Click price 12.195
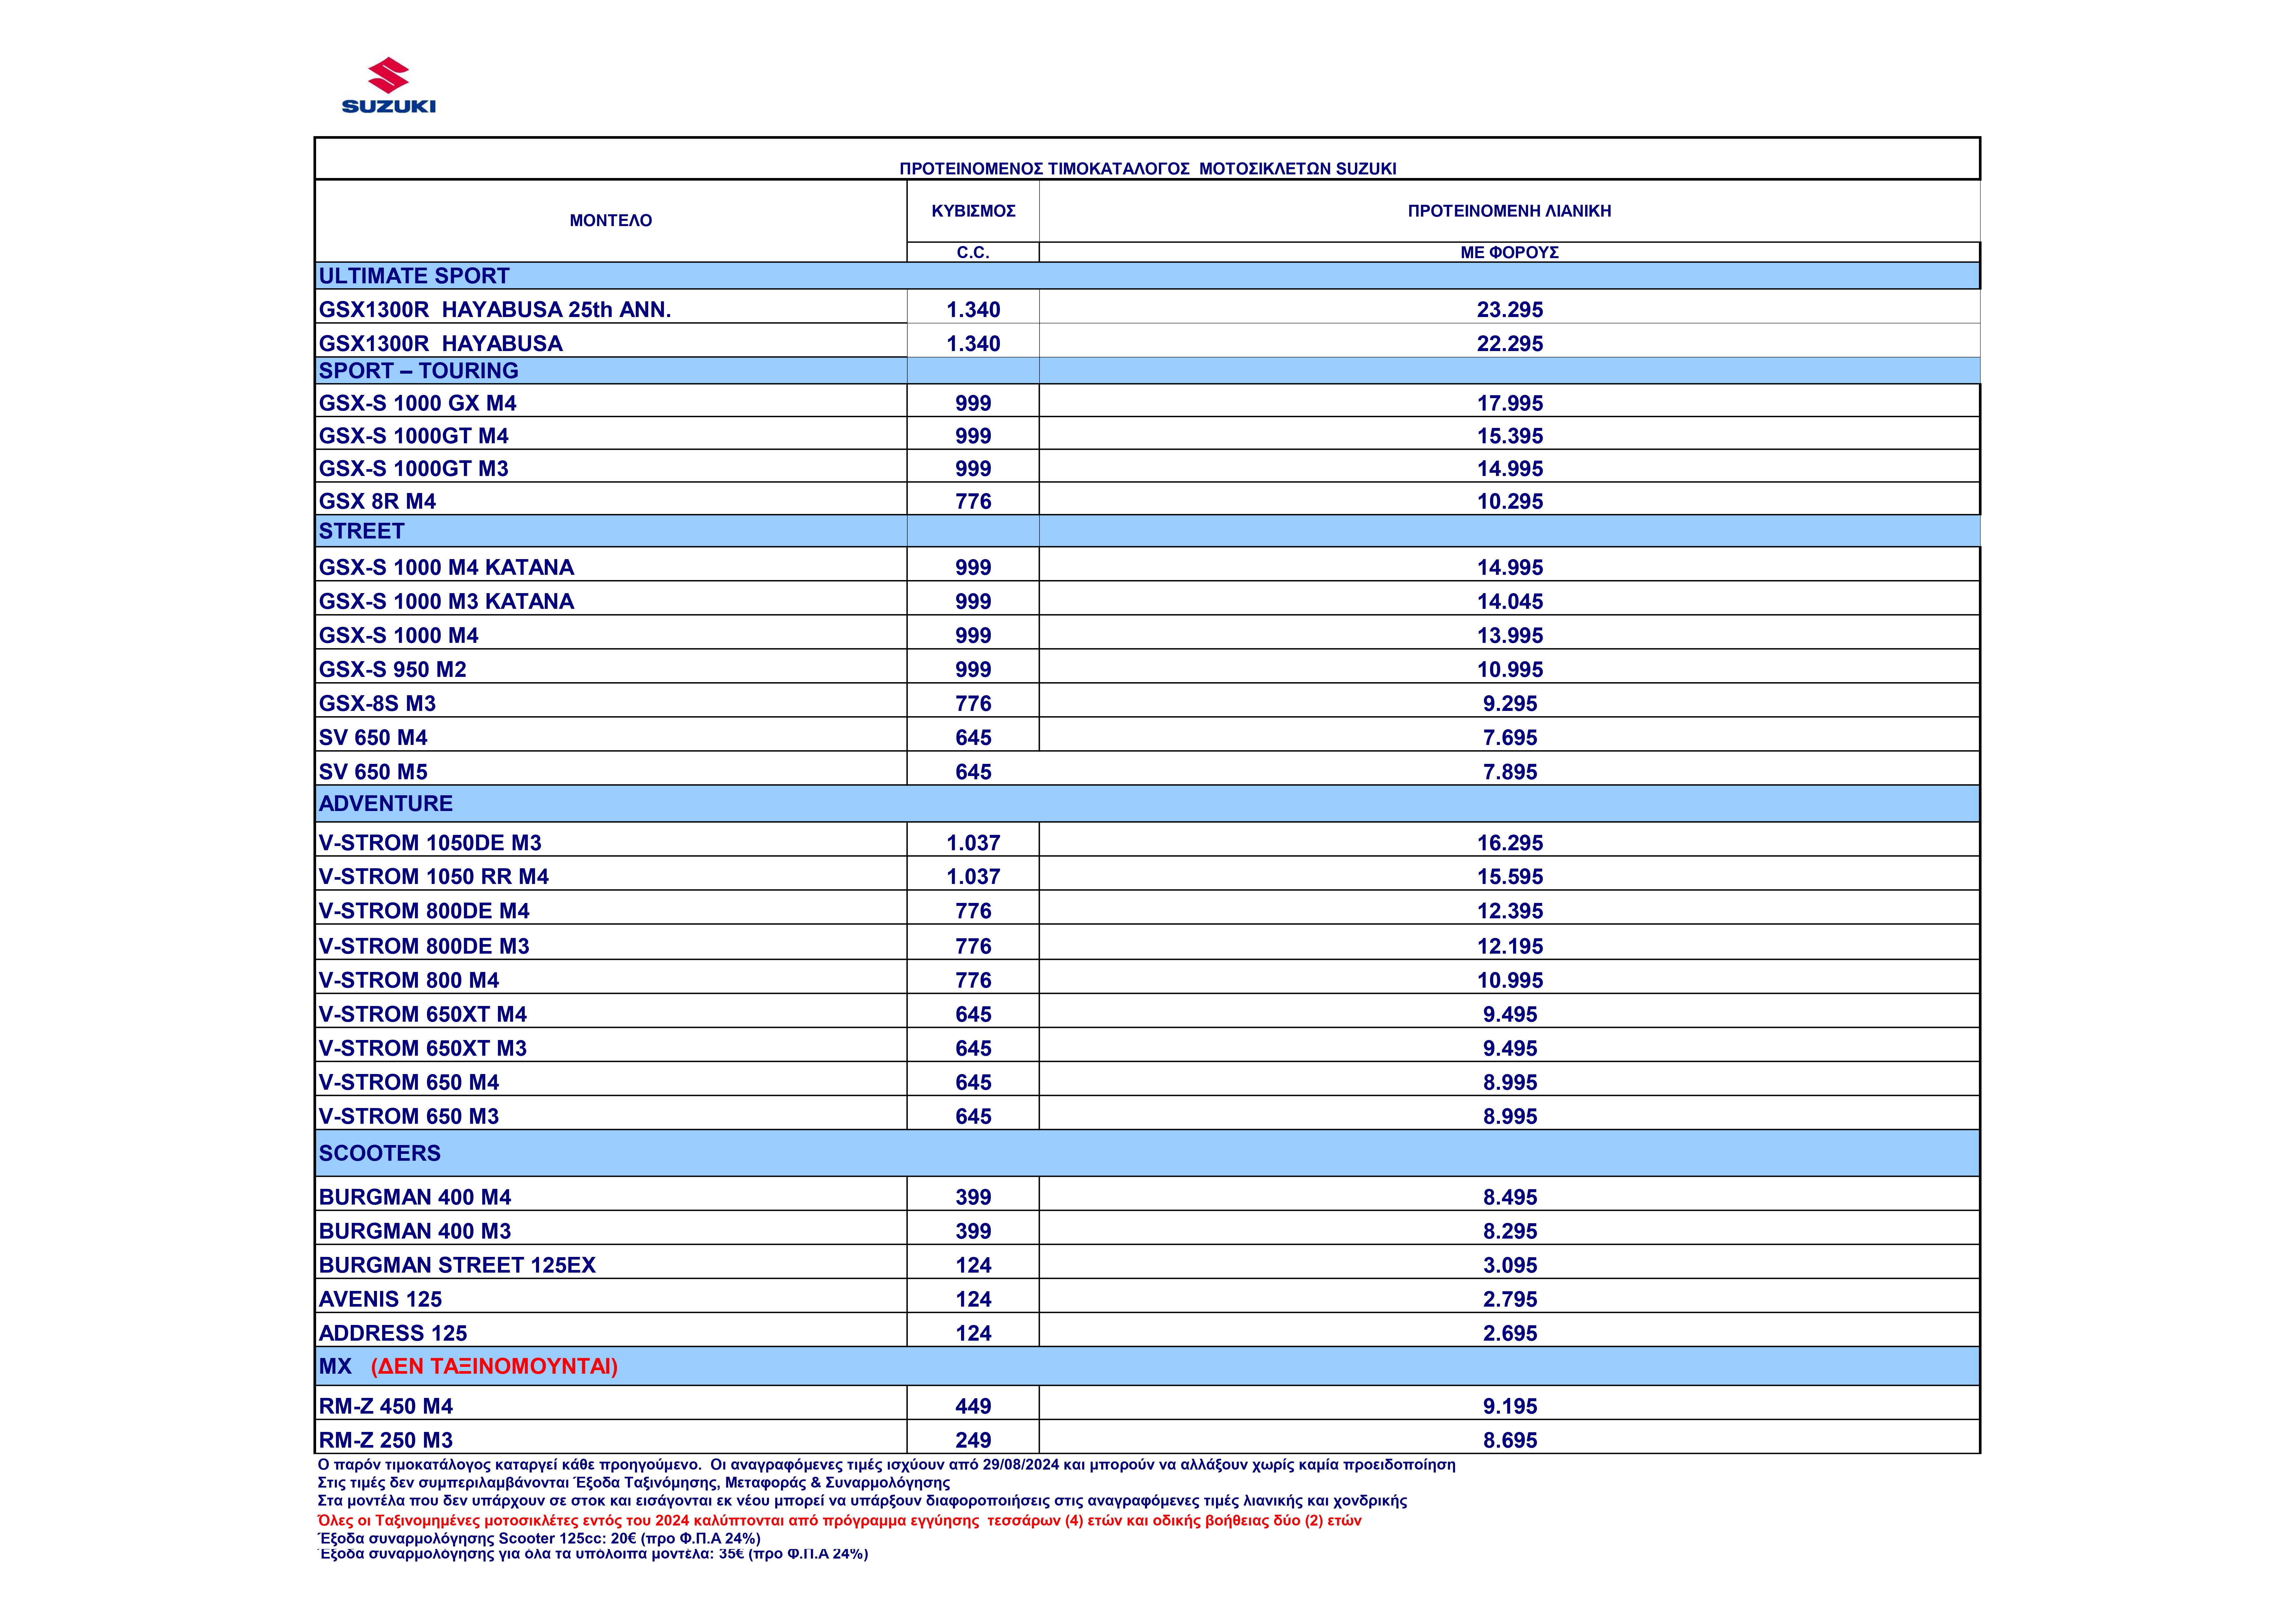Image resolution: width=2296 pixels, height=1622 pixels. 1510,946
